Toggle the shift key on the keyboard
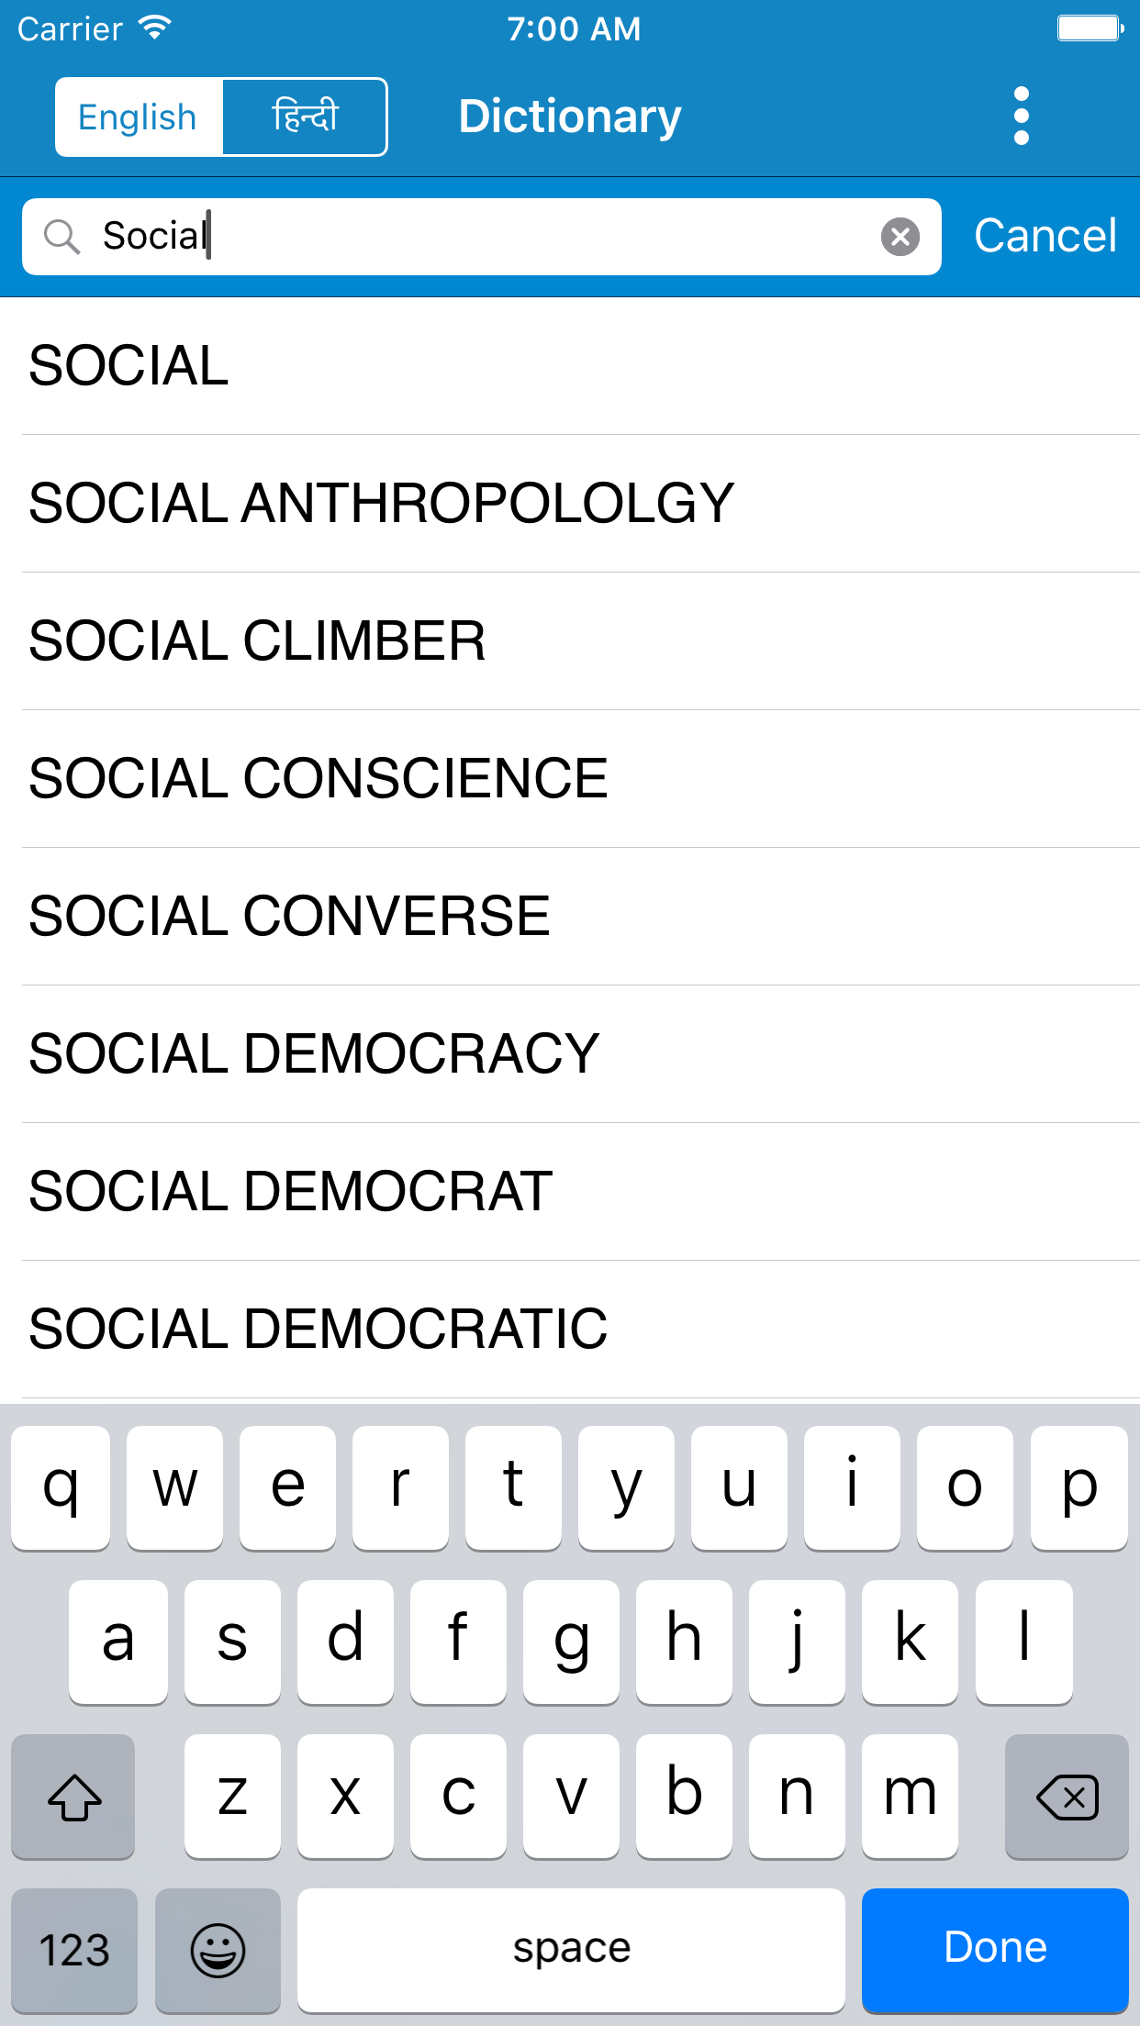This screenshot has height=2026, width=1140. 73,1796
